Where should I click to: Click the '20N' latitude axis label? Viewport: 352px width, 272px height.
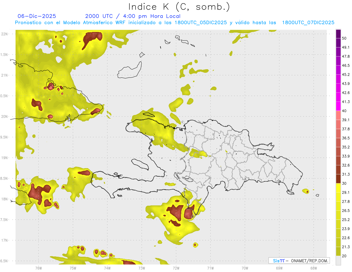(5, 116)
